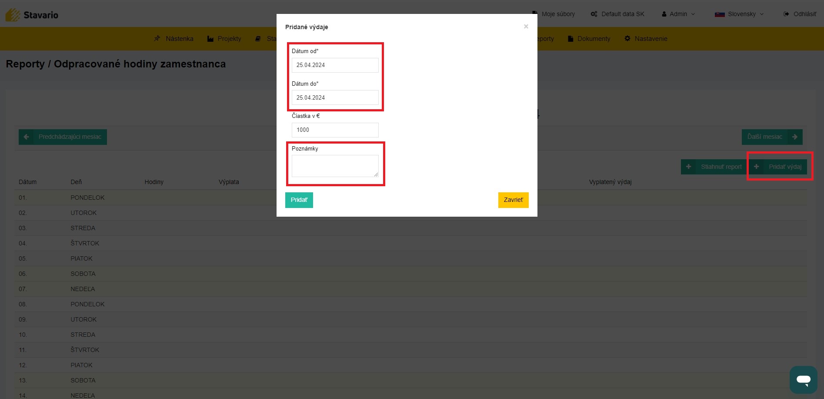
Task: Select row 06. SOBOTA
Action: click(x=410, y=274)
